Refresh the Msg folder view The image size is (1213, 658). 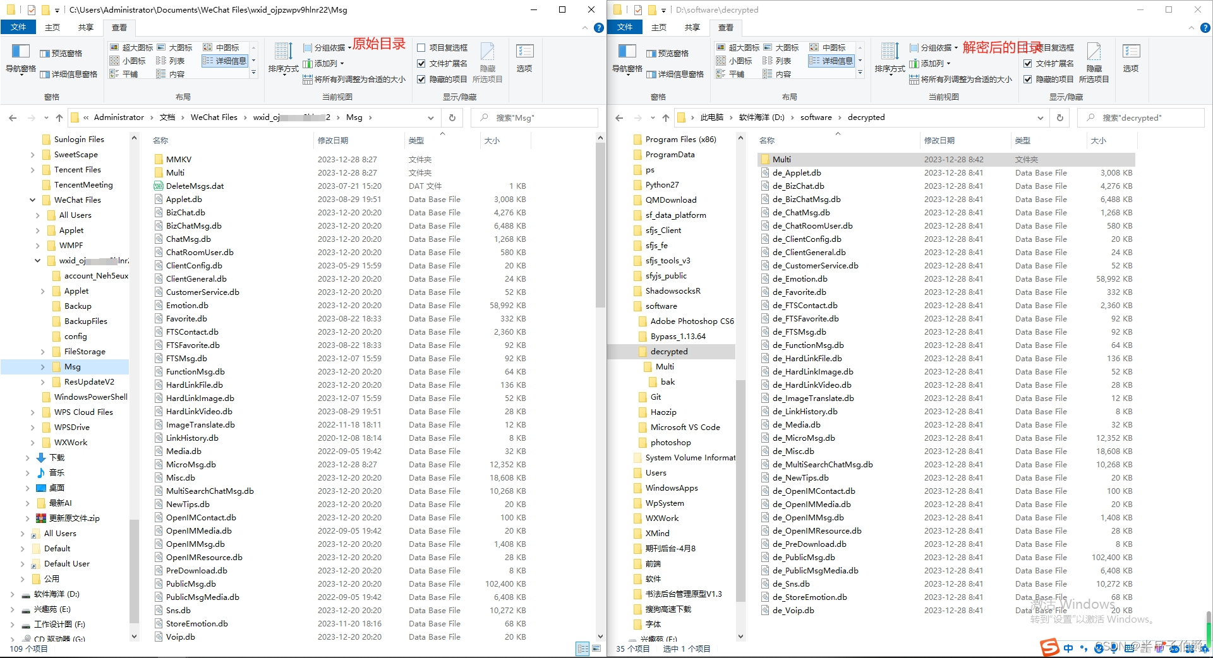tap(452, 117)
